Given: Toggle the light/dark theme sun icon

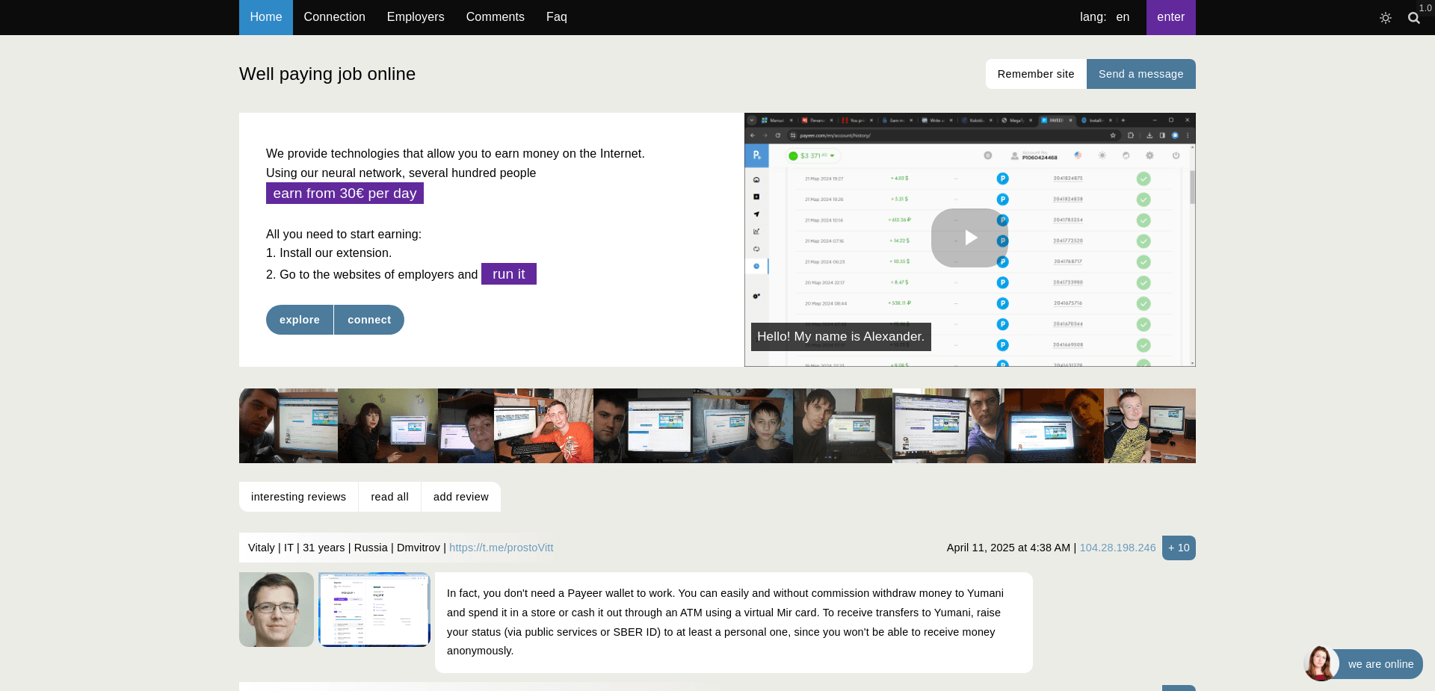Looking at the screenshot, I should tap(1385, 18).
